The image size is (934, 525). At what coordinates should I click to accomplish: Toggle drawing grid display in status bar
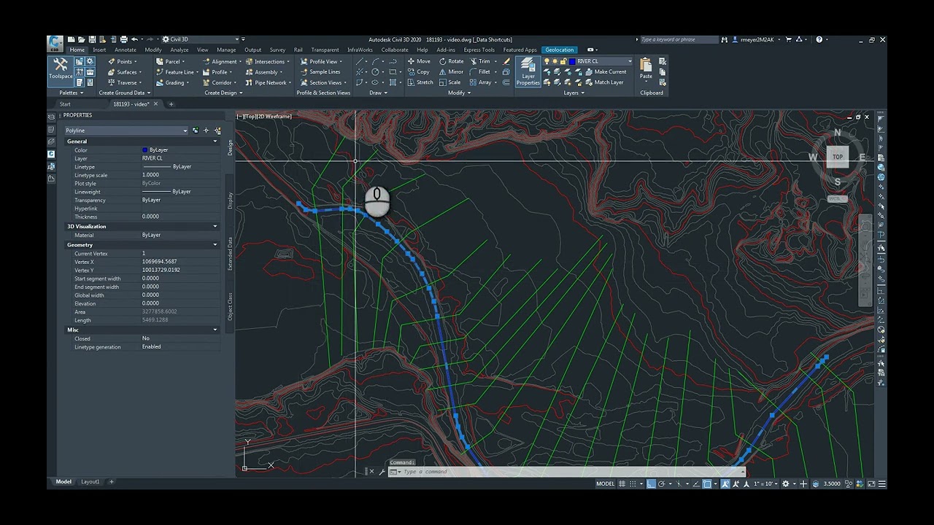click(622, 483)
